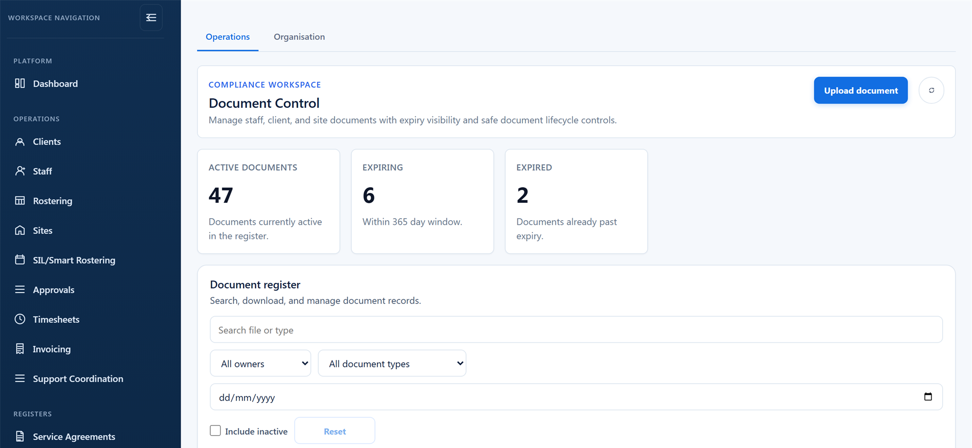Image resolution: width=972 pixels, height=448 pixels.
Task: Tick the Include inactive checkbox
Action: tap(215, 431)
